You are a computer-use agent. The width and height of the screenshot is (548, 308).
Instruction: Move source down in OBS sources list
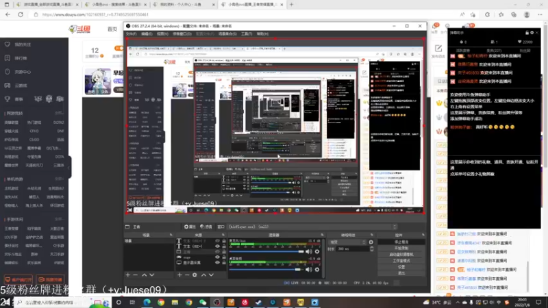pyautogui.click(x=211, y=275)
